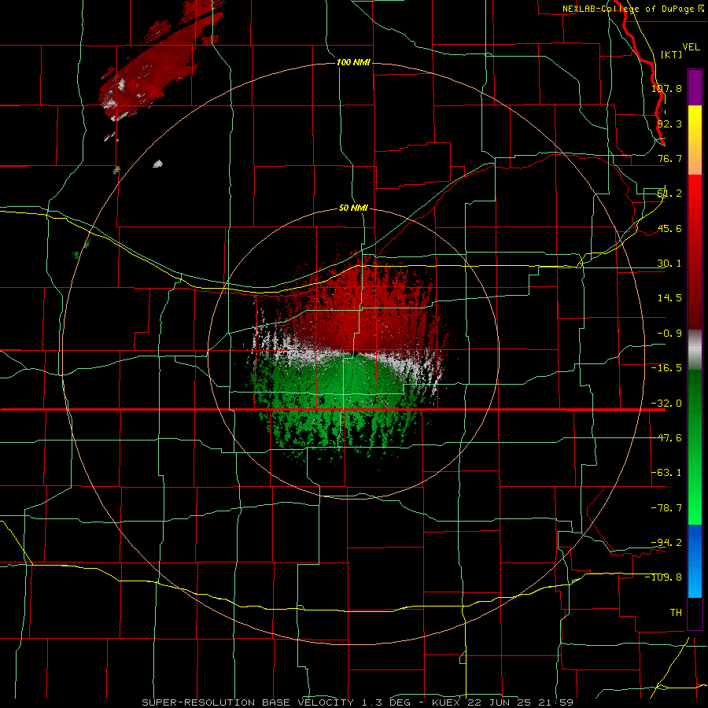
Task: Select the 61.2 velocity scale value
Action: pyautogui.click(x=669, y=194)
